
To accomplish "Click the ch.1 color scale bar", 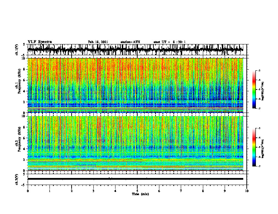I will [254, 90].
